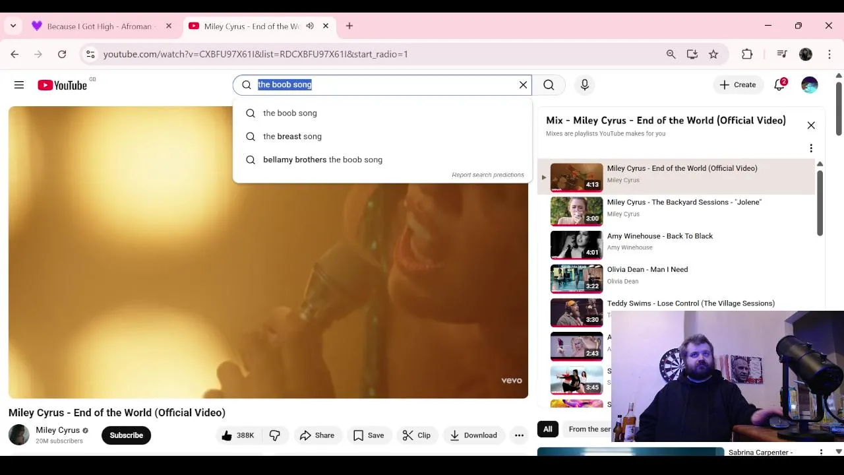
Task: Select suggestion "bellamy brothers the boob song"
Action: (x=382, y=160)
